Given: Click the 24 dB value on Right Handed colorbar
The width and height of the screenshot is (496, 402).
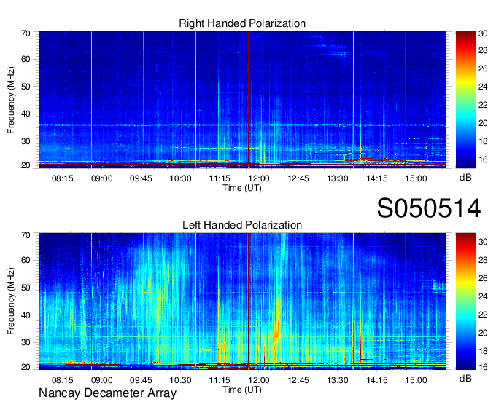Looking at the screenshot, I should point(483,87).
